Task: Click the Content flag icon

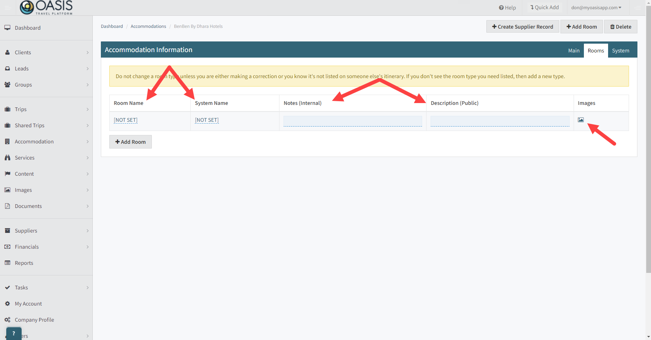Action: click(x=7, y=174)
